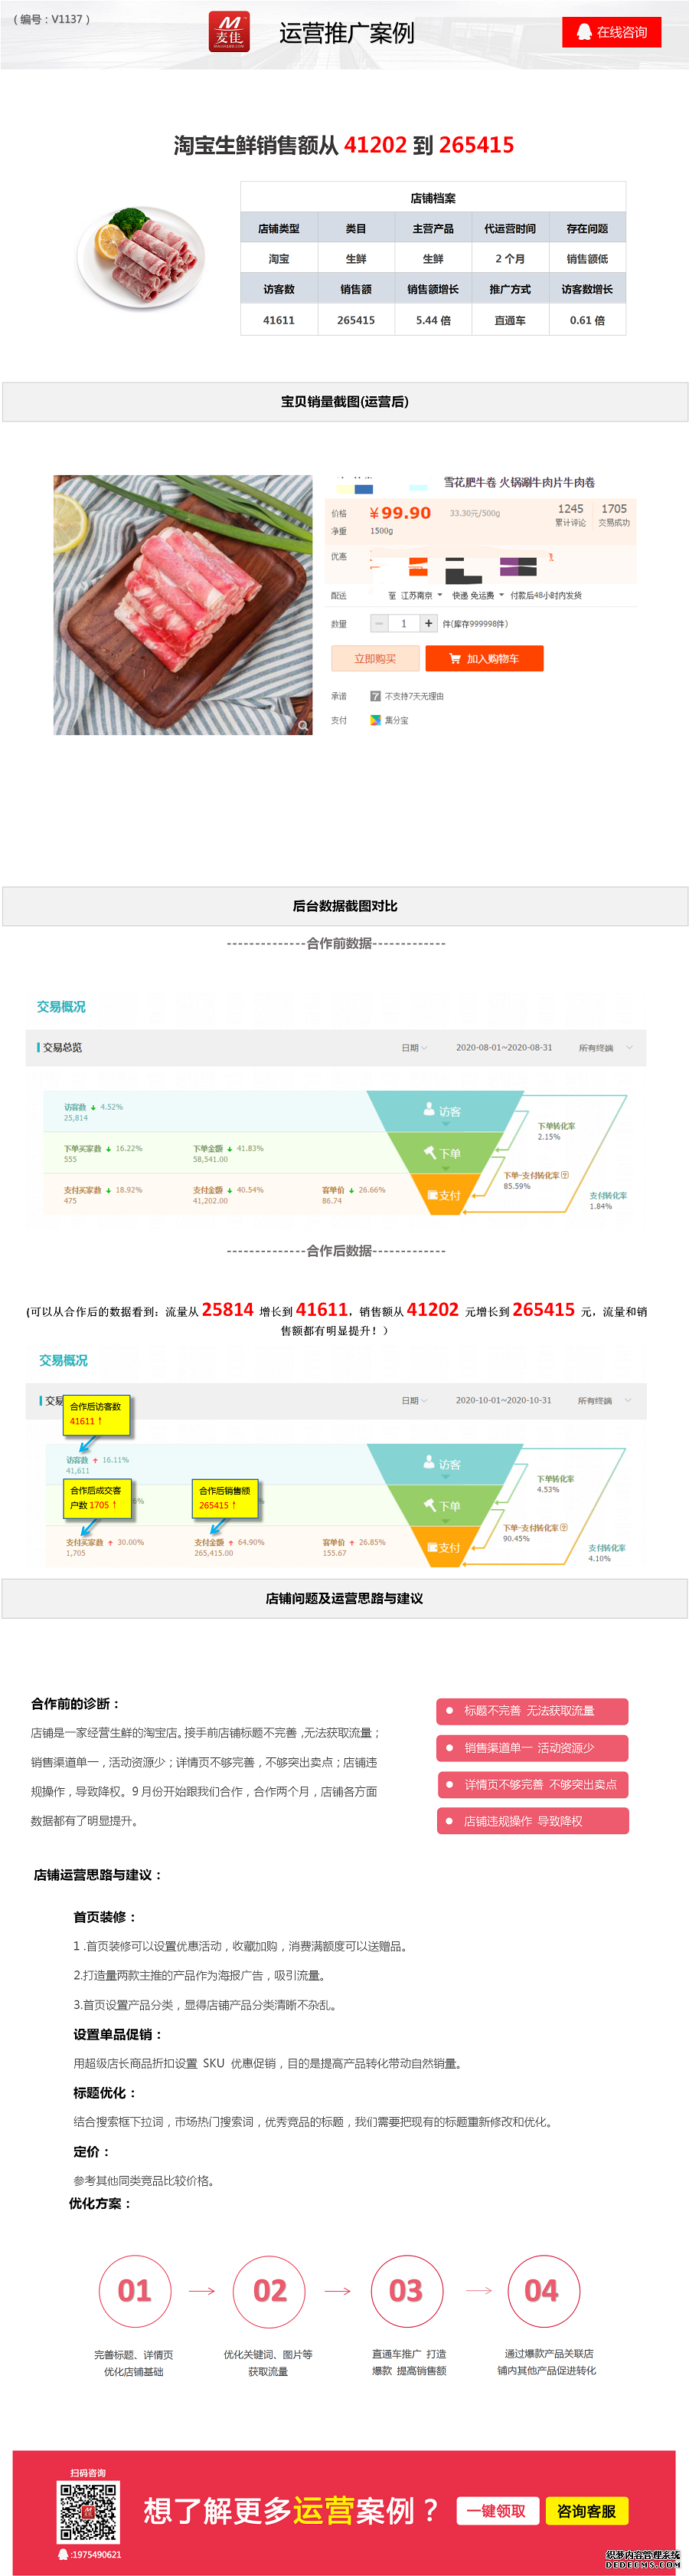This screenshot has height=2576, width=689.
Task: Click the help icon beside 下单-支付转化率 90.45%
Action: point(564,1527)
